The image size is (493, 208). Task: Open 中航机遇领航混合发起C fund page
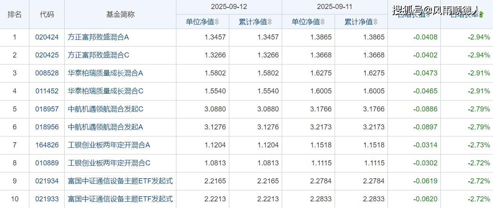tap(105, 109)
